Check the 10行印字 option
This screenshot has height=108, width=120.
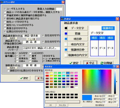click(x=30, y=53)
